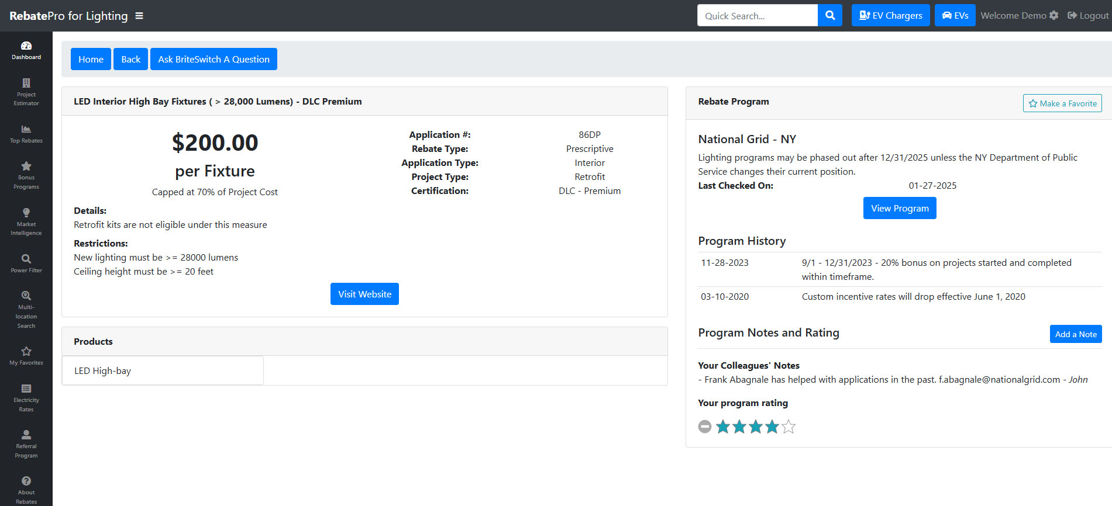Click the EVs button
Image resolution: width=1112 pixels, height=506 pixels.
click(955, 15)
